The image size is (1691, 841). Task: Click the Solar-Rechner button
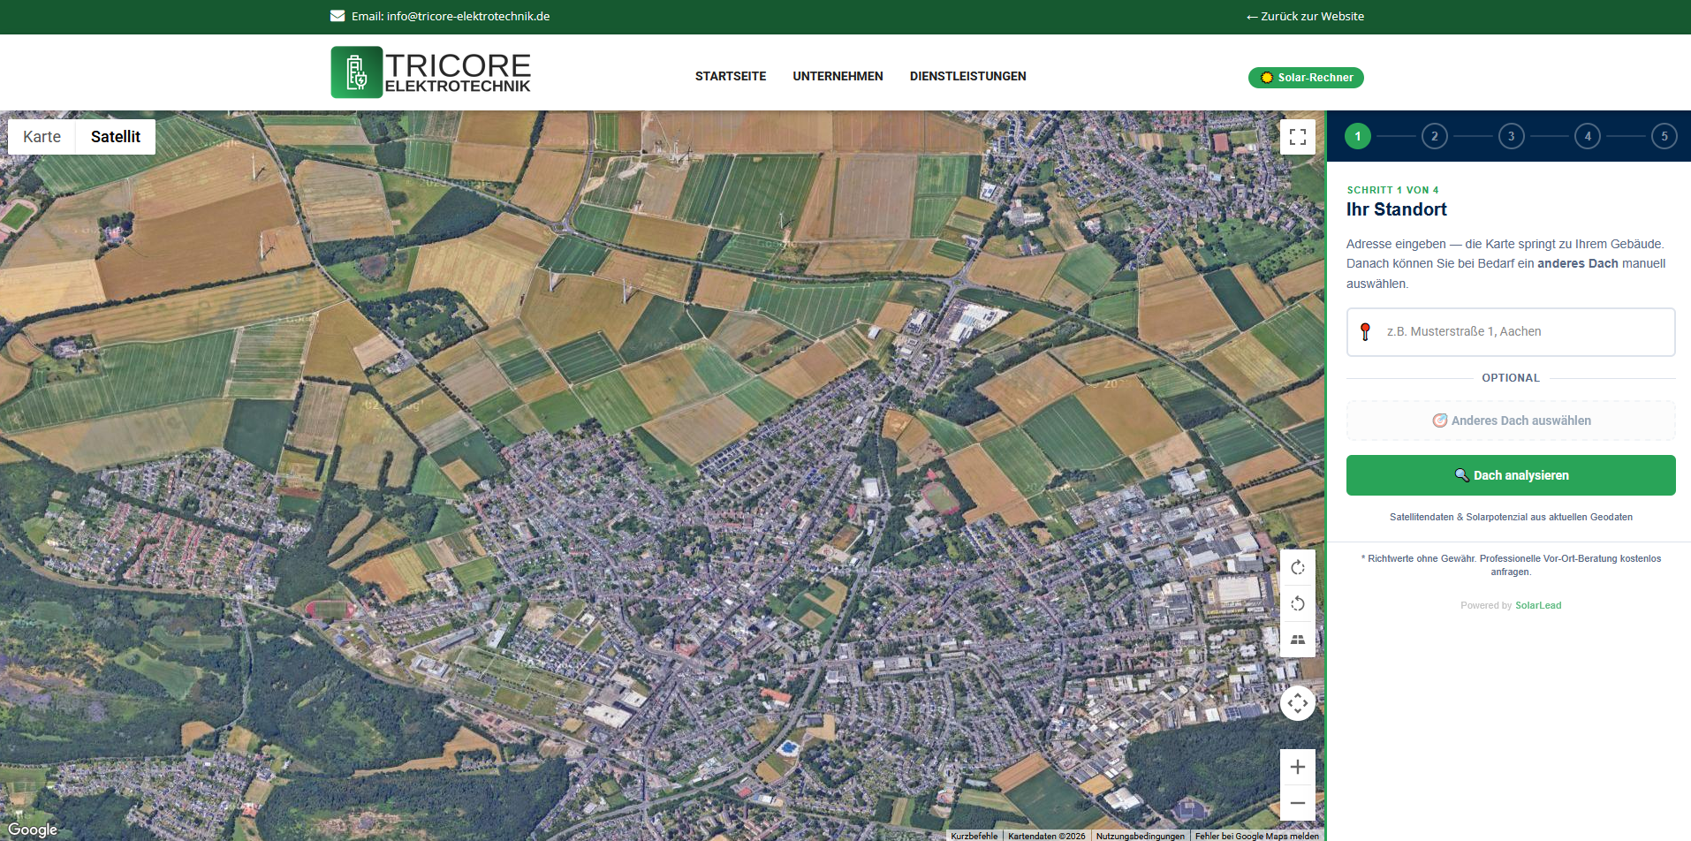pyautogui.click(x=1306, y=78)
